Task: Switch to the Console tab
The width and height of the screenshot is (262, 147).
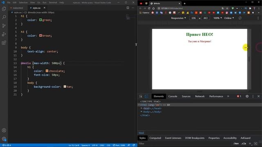Action: (173, 96)
